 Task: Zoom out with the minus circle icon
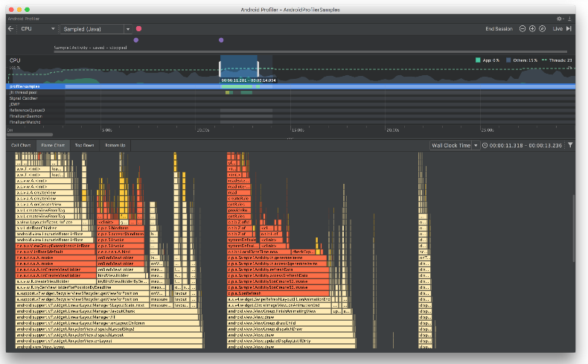pyautogui.click(x=522, y=29)
